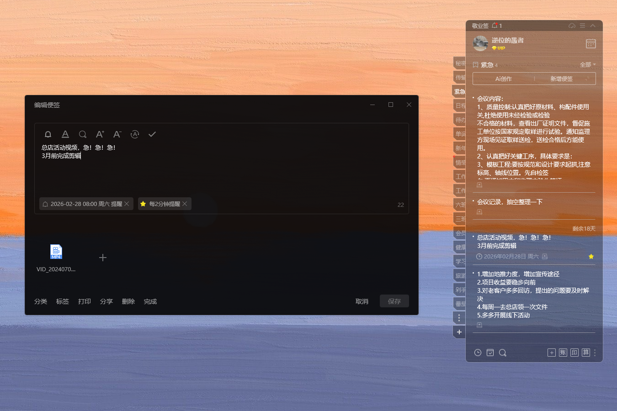Expand the 全部 filter dropdown
This screenshot has width=617, height=411.
click(x=588, y=65)
